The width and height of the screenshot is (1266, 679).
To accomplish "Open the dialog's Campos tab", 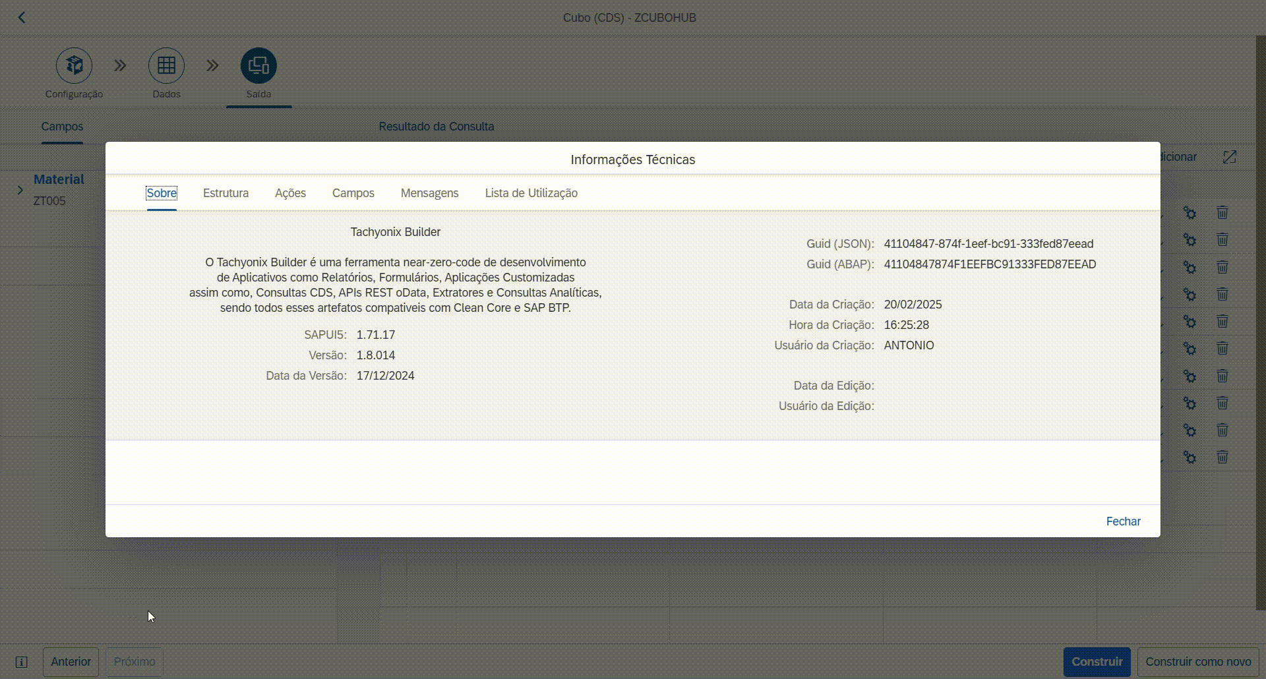I will [353, 193].
